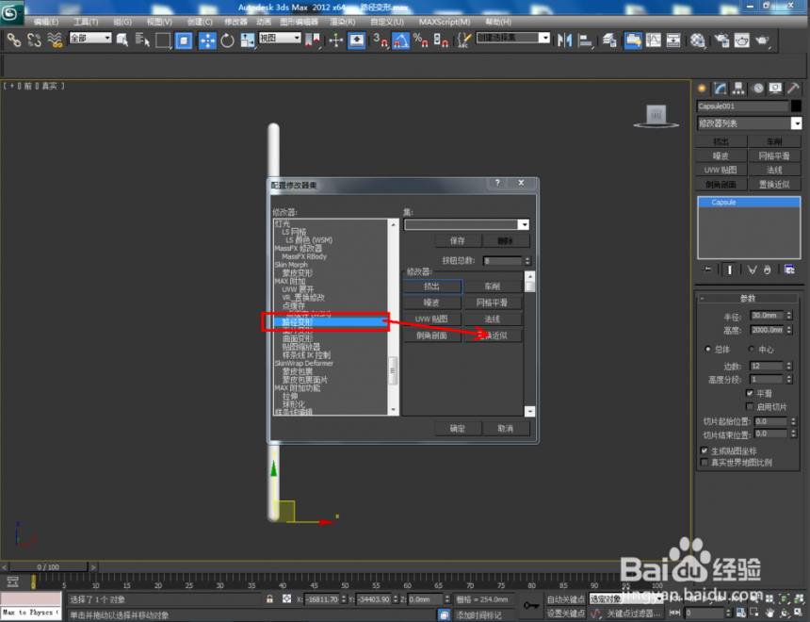Toggle Window/Crossing selection mode

coord(184,41)
